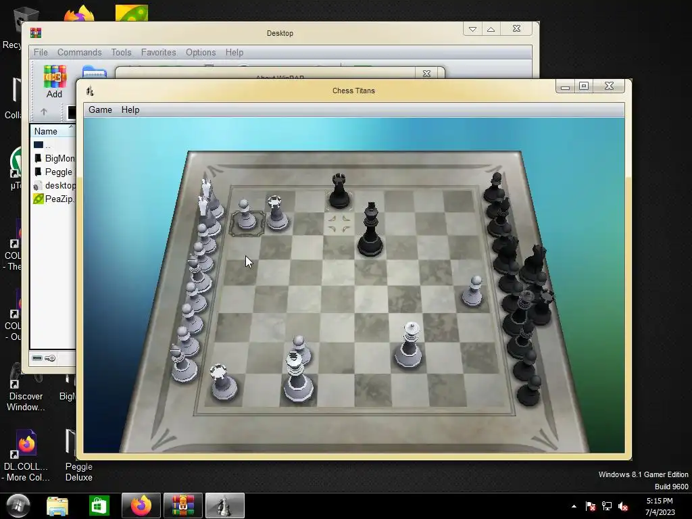Open the Discover Window... desktop shortcut
The height and width of the screenshot is (519, 692).
click(x=26, y=386)
